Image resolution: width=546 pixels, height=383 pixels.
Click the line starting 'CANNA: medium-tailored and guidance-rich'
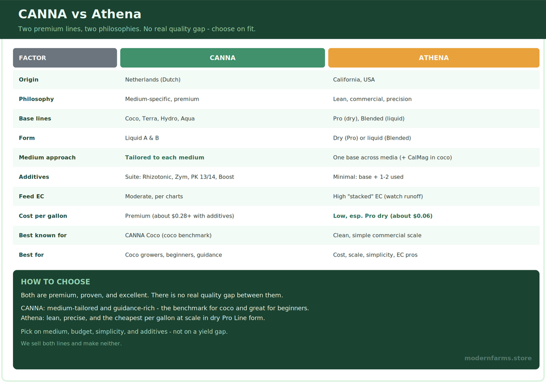coord(165,308)
